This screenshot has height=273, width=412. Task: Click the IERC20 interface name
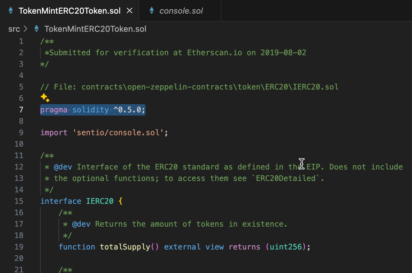tap(100, 201)
